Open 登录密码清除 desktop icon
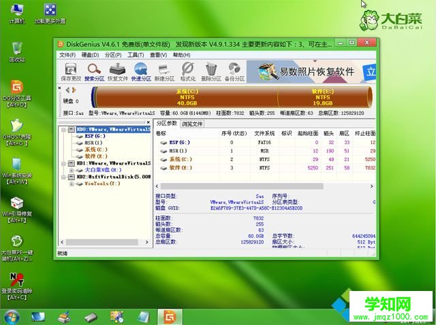 (16, 286)
